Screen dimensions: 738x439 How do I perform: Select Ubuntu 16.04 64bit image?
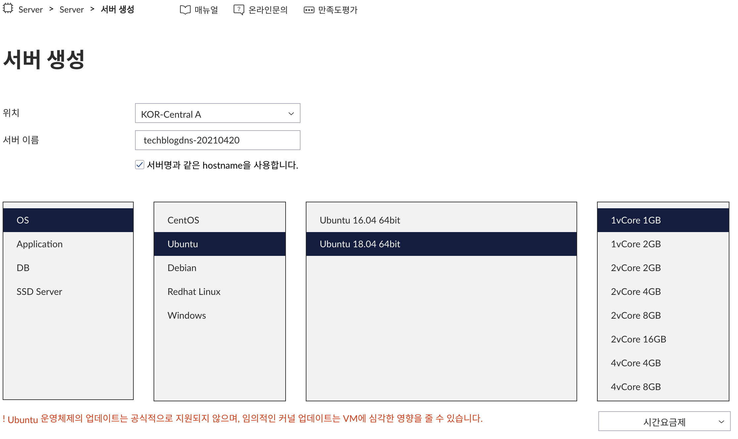pyautogui.click(x=360, y=220)
